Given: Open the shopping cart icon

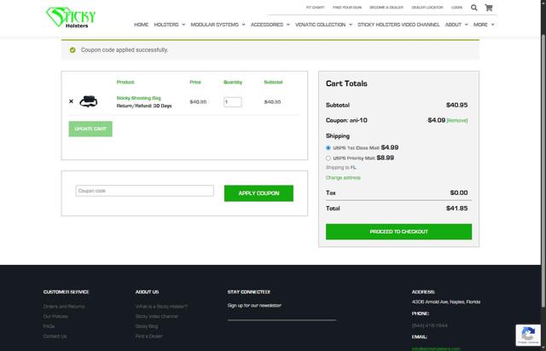Looking at the screenshot, I should [x=489, y=8].
